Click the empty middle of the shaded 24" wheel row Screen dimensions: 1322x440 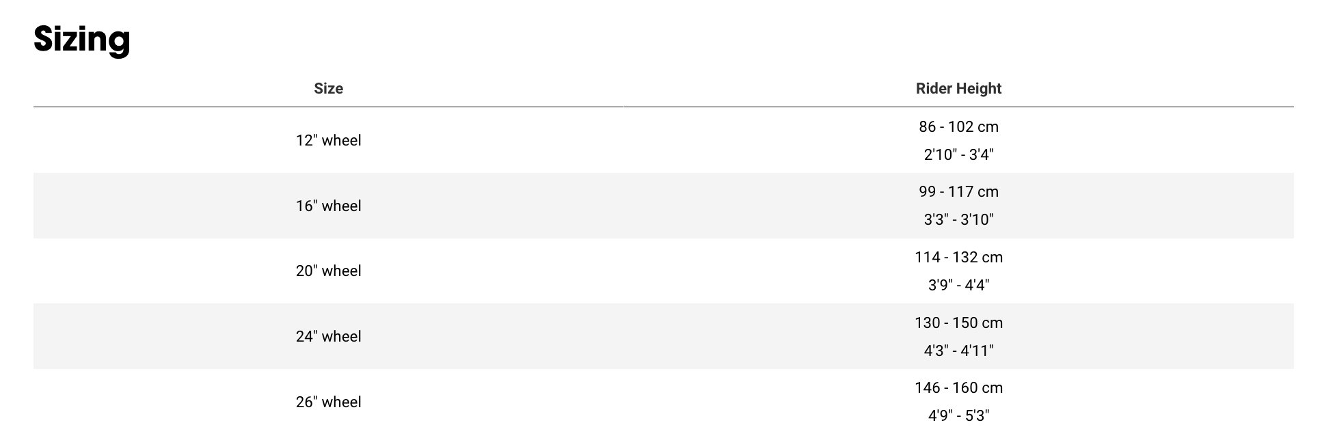click(x=643, y=336)
